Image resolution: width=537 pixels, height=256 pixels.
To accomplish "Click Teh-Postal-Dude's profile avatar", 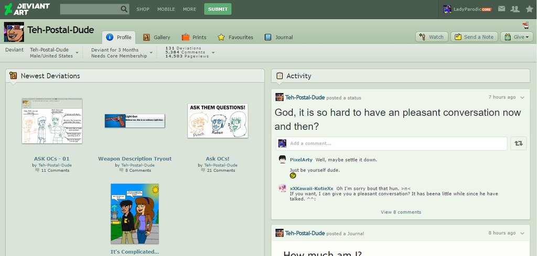I will (14, 32).
